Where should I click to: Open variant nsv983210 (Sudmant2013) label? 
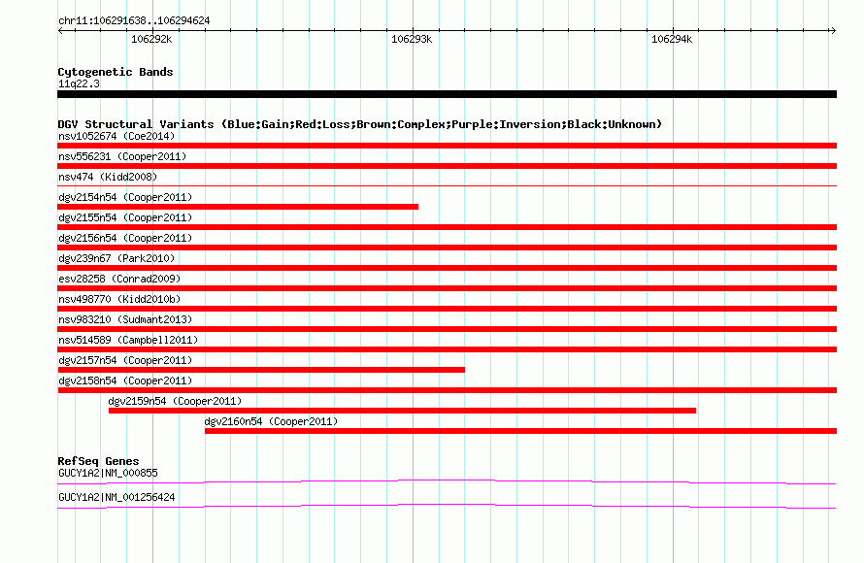(125, 319)
